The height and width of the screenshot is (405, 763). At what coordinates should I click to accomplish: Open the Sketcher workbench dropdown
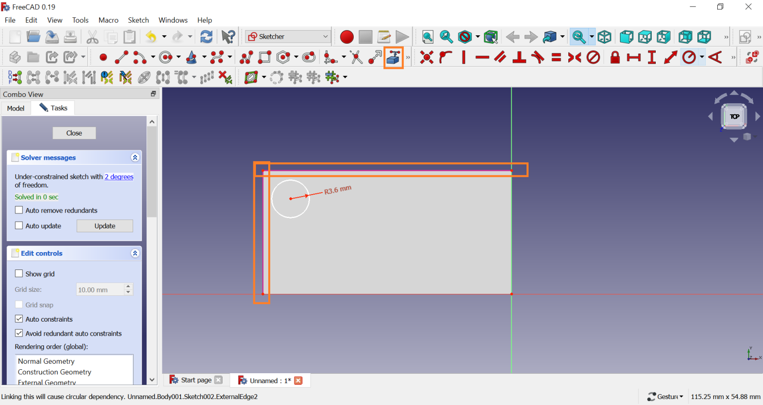tap(288, 37)
